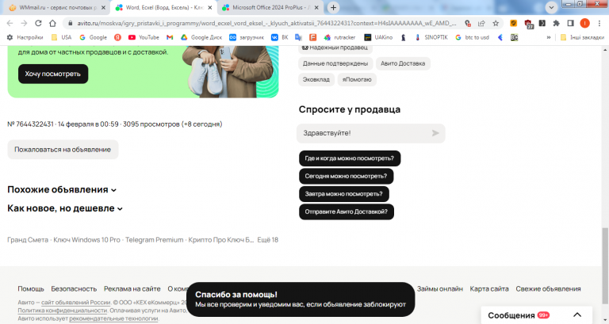Open the загрузчик bookmark
The width and height of the screenshot is (609, 324).
[x=247, y=37]
